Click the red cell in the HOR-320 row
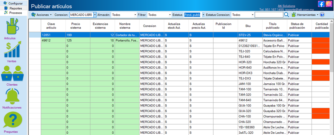The width and height of the screenshot is (334, 135). click(x=321, y=62)
